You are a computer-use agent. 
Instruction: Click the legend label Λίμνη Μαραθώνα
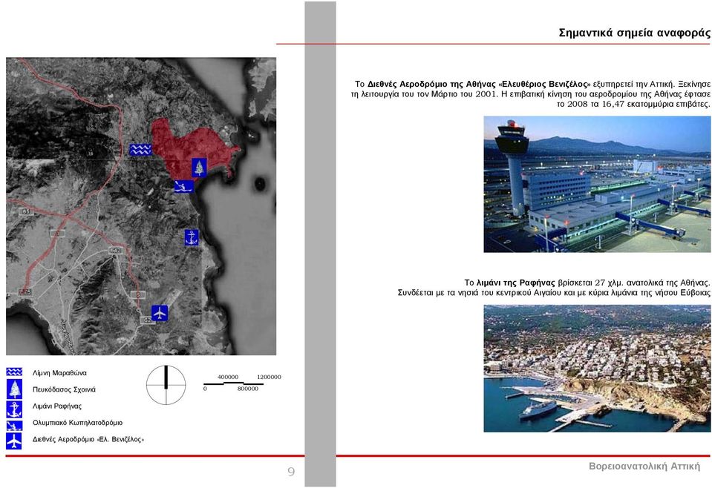(59, 373)
